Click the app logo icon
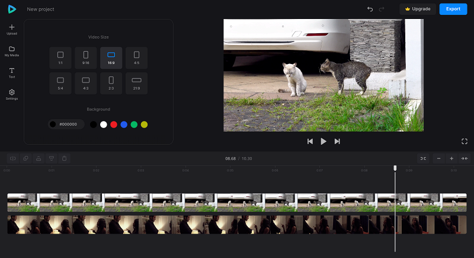Viewport: 474px width, 258px height. point(12,9)
